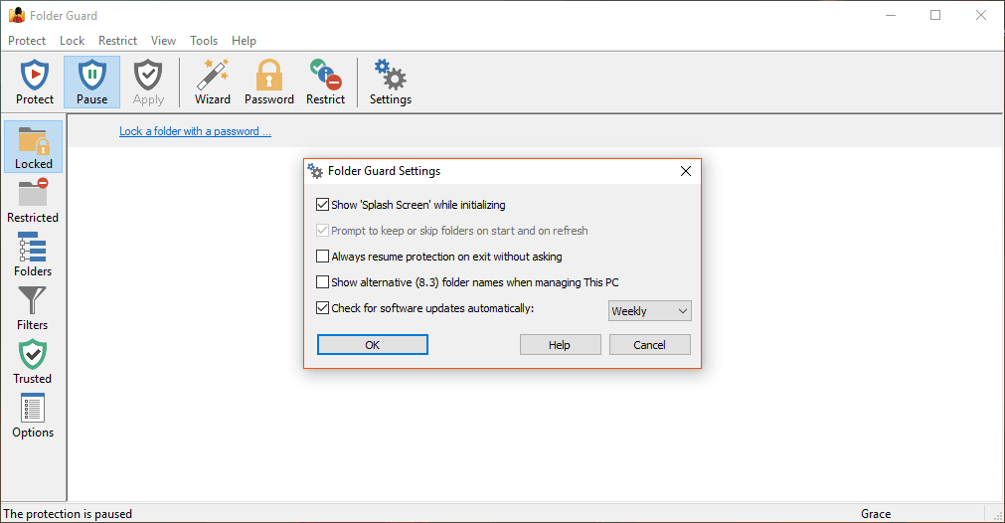
Task: Select the Locked view in sidebar
Action: pos(34,147)
